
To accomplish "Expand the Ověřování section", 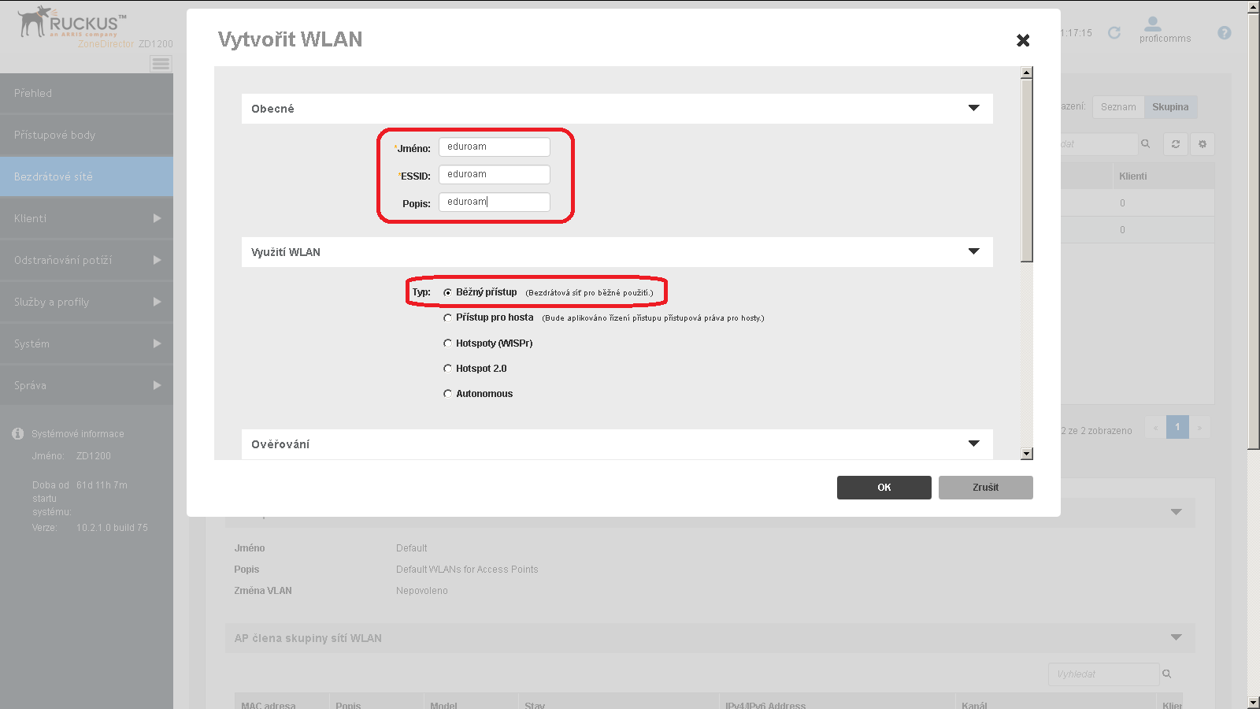I will click(x=975, y=444).
